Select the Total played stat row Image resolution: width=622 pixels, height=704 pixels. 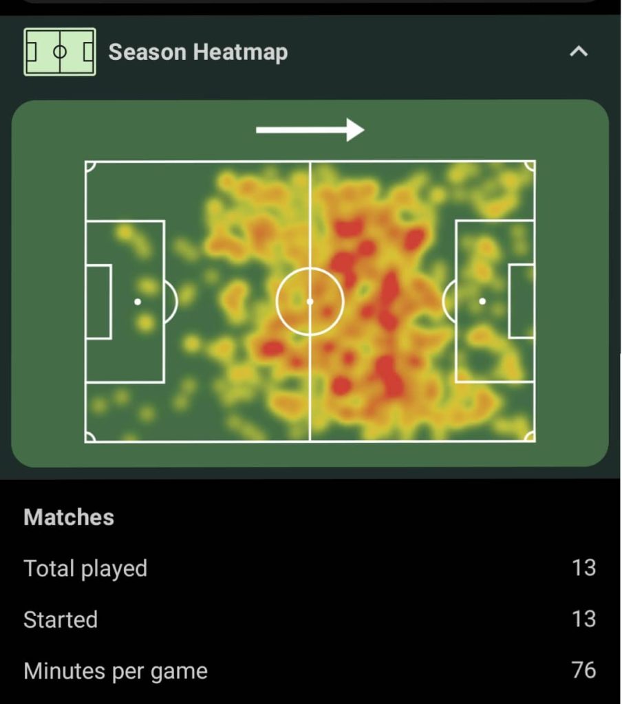310,568
